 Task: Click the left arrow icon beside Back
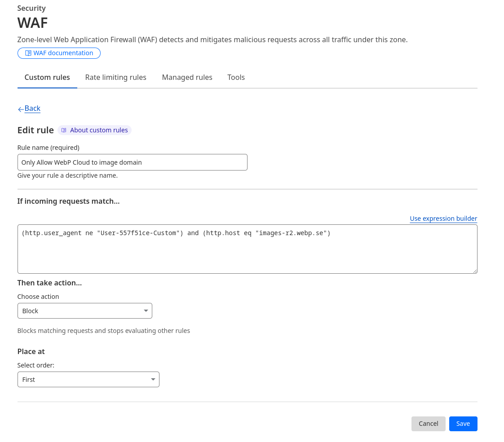coord(21,109)
